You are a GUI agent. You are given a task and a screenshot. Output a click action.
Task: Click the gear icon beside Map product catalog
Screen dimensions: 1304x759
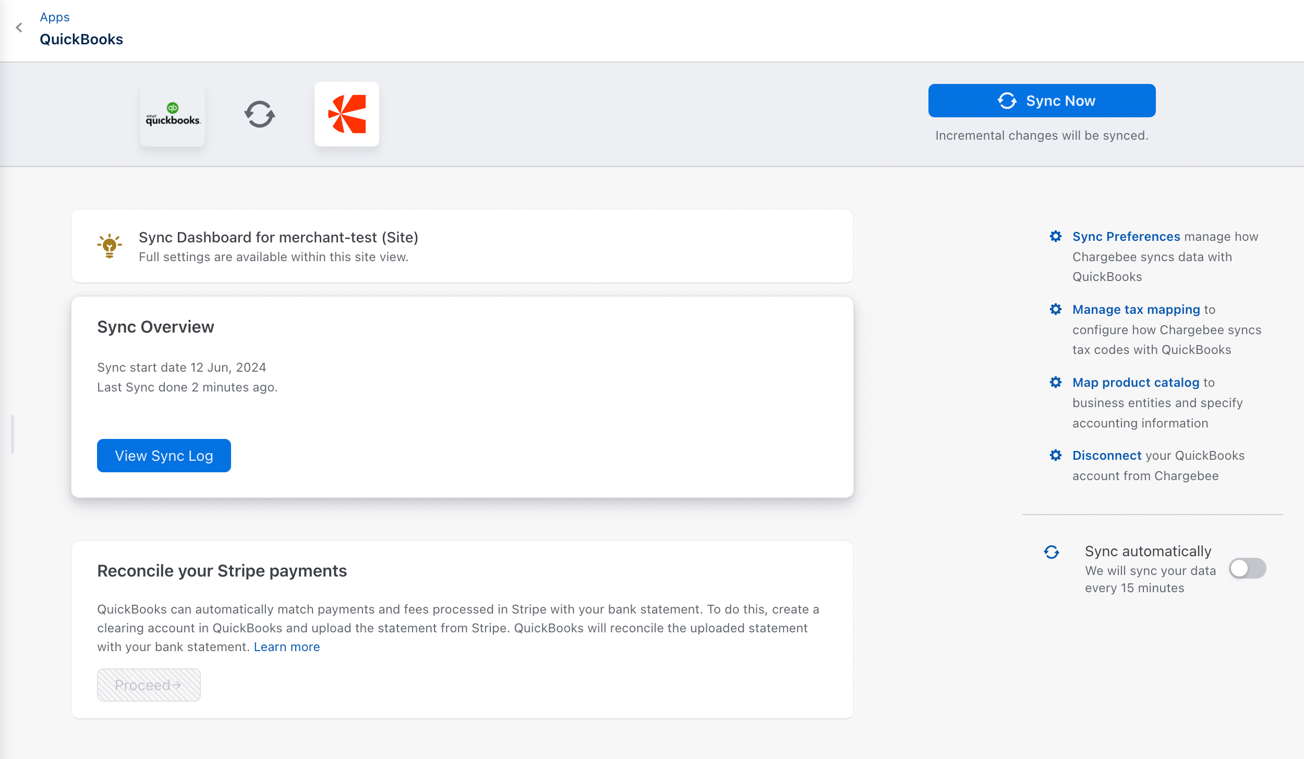(x=1056, y=383)
